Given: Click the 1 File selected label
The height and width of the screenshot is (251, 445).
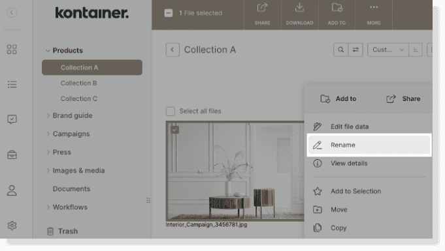Looking at the screenshot, I should pos(201,13).
